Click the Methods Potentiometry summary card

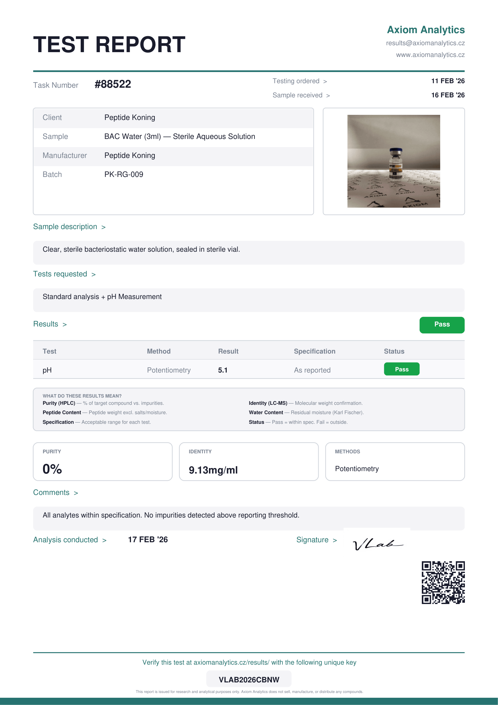(x=395, y=461)
